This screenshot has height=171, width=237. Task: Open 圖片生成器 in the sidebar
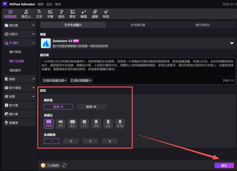(17, 61)
